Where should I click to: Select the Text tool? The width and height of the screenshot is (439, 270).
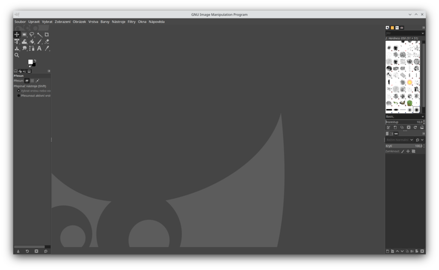tap(39, 49)
